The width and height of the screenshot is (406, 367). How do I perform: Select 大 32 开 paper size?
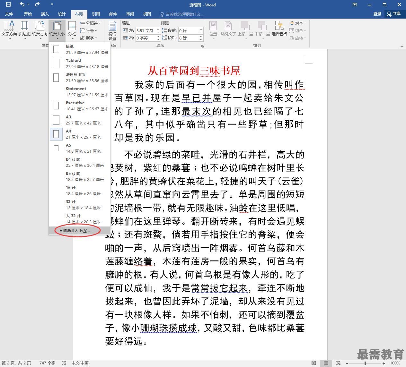(80, 218)
